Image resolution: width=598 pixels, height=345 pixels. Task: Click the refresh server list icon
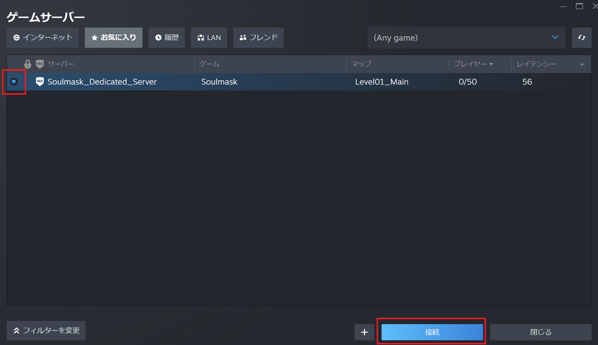[582, 38]
